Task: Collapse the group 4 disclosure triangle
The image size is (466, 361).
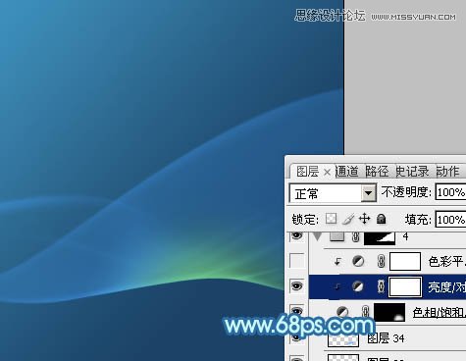Action: [317, 236]
